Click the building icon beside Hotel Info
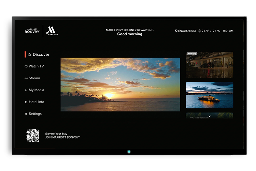This screenshot has height=171, width=256. 26,102
